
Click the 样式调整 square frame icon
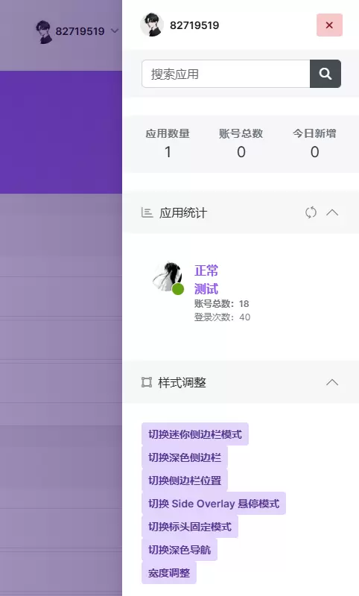[x=147, y=382]
